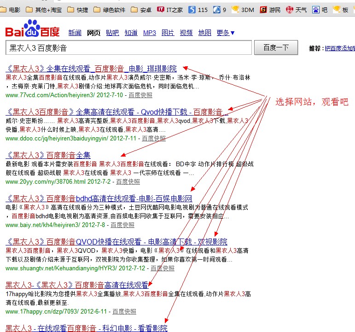Switch to the 知道 search tab

point(131,33)
